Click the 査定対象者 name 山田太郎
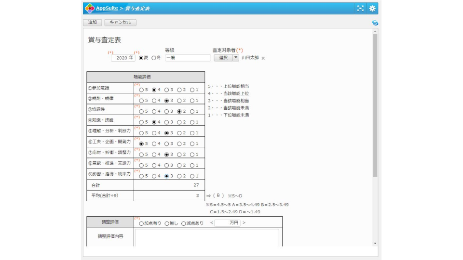The width and height of the screenshot is (463, 260). 250,58
